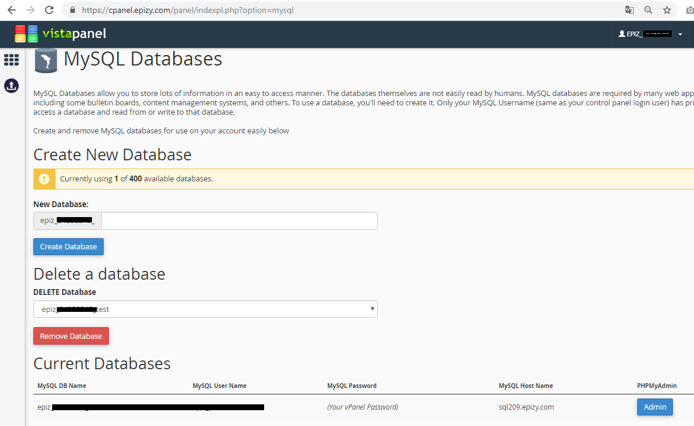View site info via padlock icon
This screenshot has height=426, width=694.
(x=73, y=10)
